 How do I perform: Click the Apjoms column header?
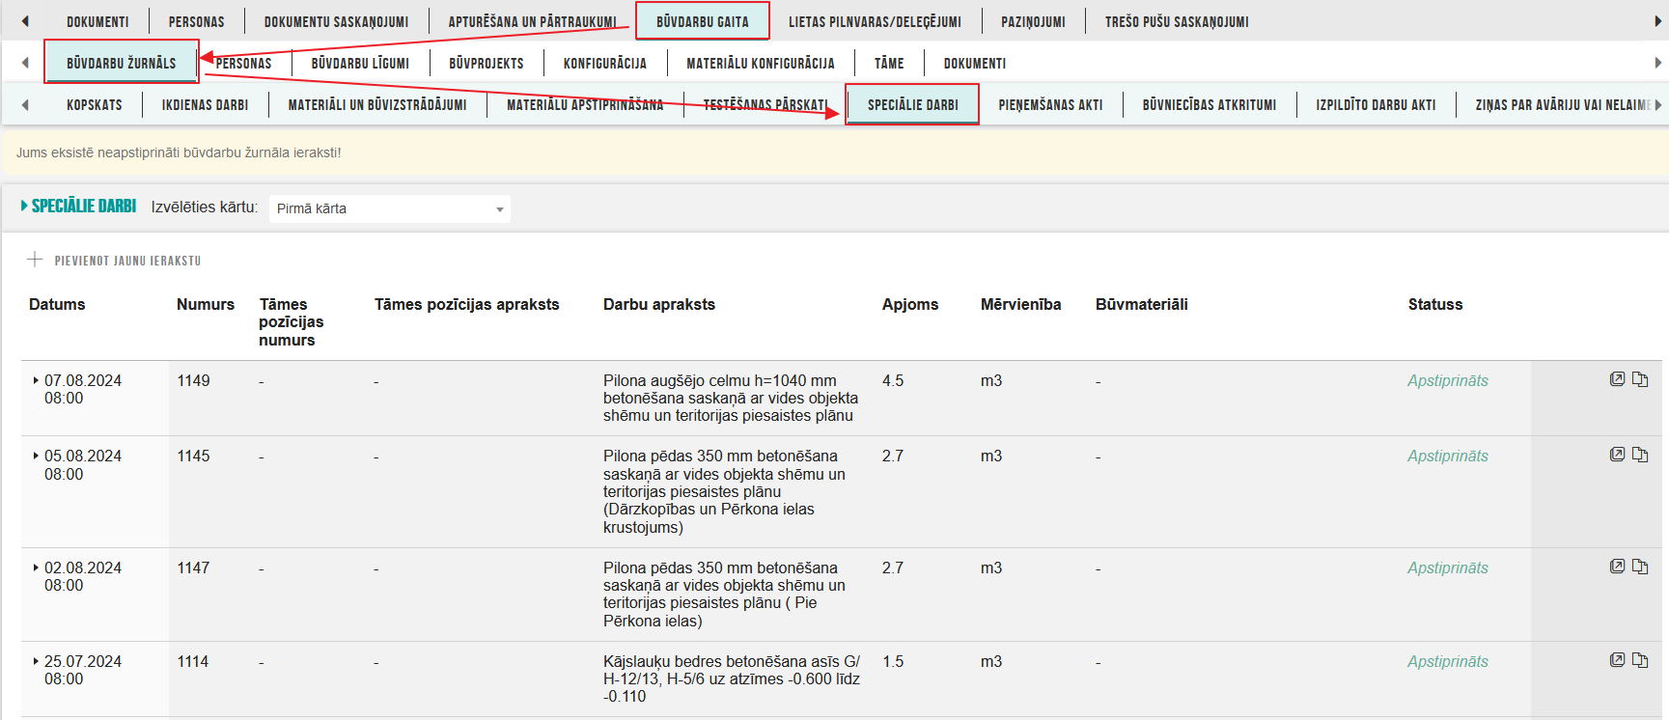[x=910, y=304]
